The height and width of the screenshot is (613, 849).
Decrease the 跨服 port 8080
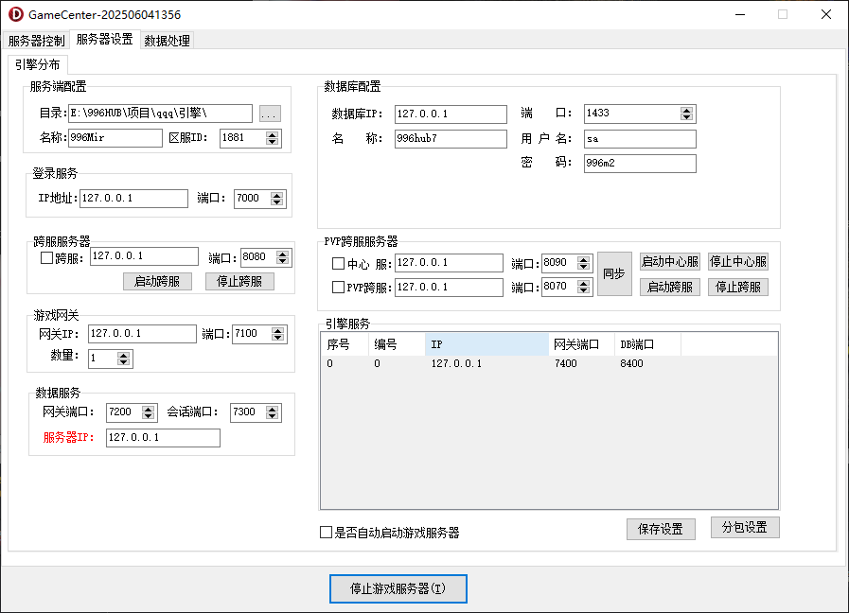(x=283, y=261)
